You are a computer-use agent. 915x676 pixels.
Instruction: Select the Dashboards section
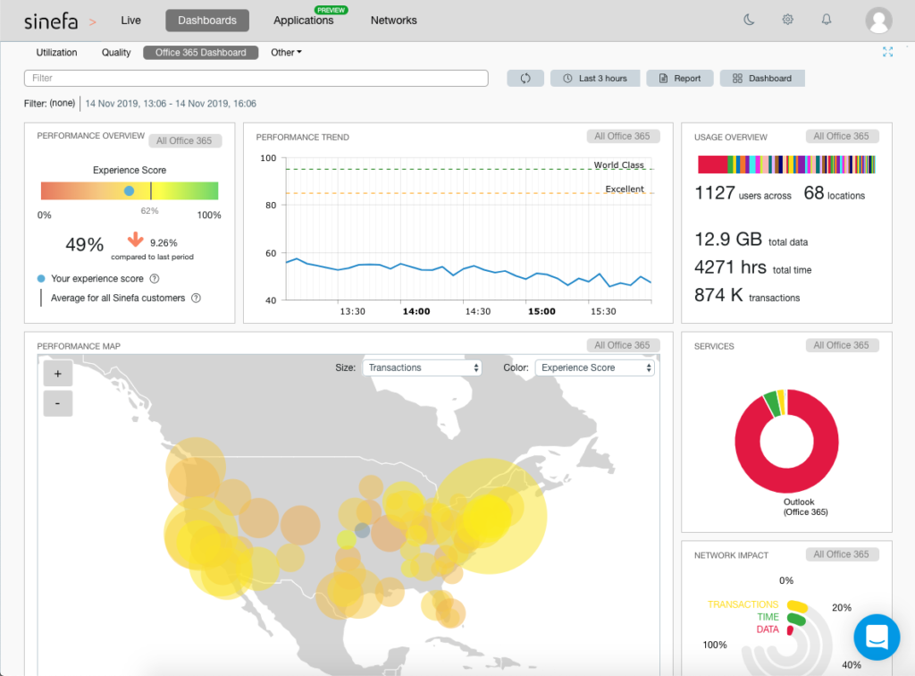[x=207, y=21]
